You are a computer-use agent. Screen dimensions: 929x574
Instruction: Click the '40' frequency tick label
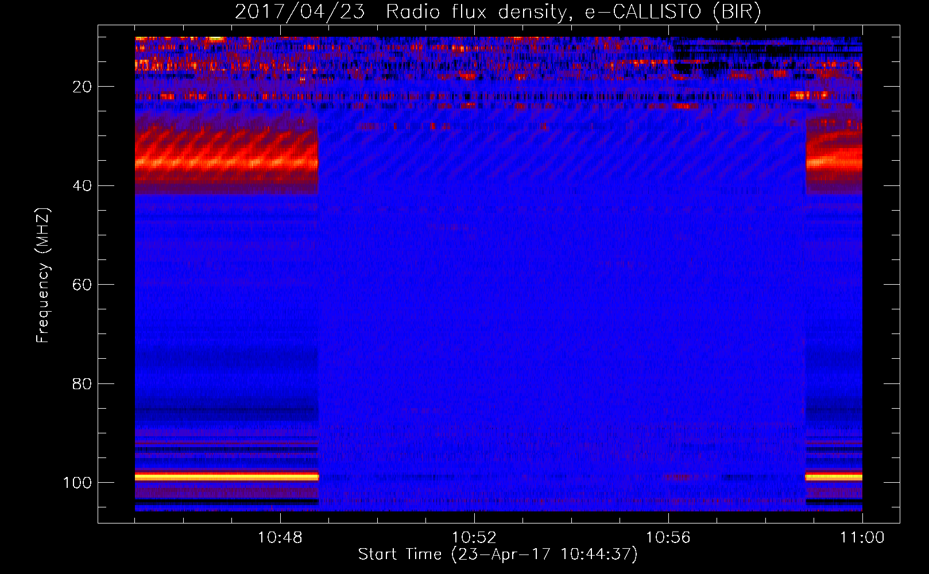pos(83,186)
